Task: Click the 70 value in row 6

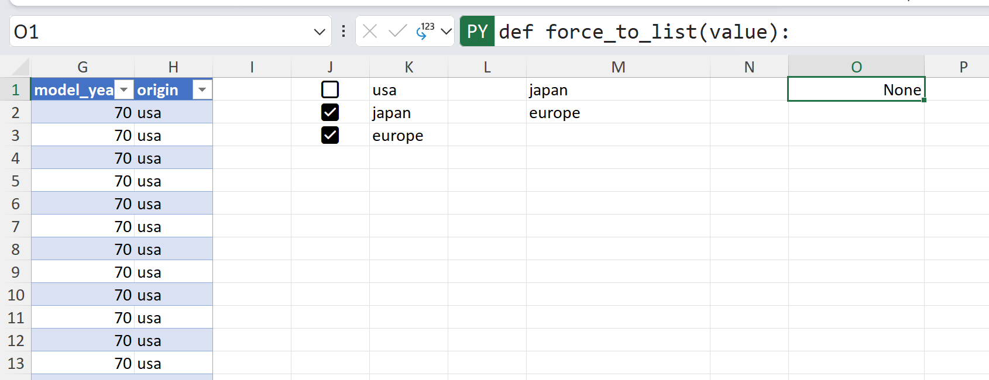Action: click(x=123, y=203)
